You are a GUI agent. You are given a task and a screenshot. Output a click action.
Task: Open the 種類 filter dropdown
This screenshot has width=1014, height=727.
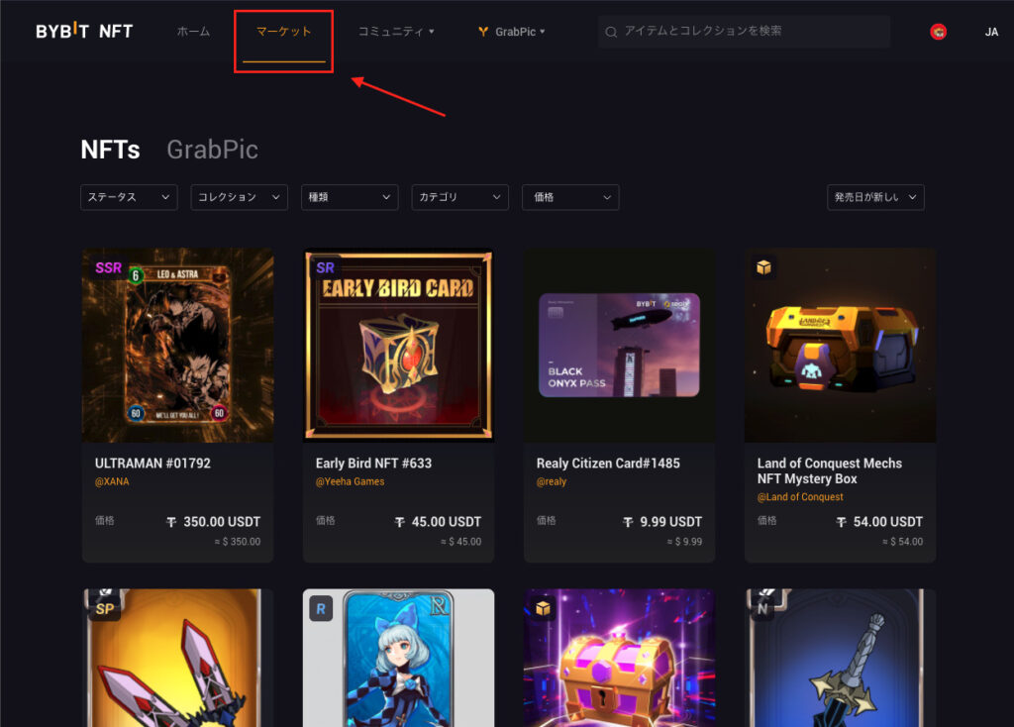(x=350, y=197)
